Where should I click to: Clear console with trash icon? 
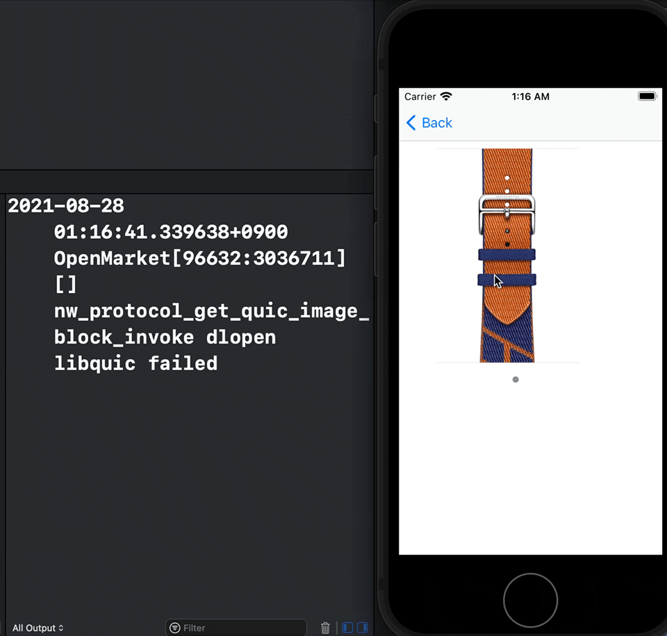click(325, 628)
